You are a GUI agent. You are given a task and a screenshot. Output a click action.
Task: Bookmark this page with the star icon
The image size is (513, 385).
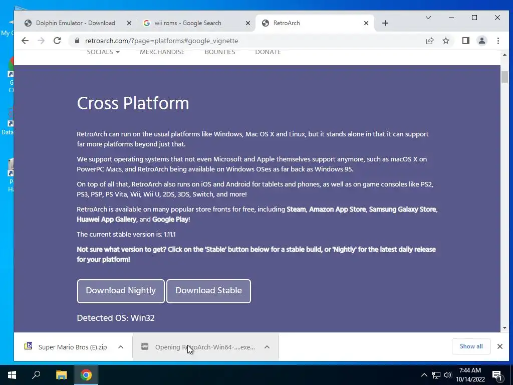(445, 41)
